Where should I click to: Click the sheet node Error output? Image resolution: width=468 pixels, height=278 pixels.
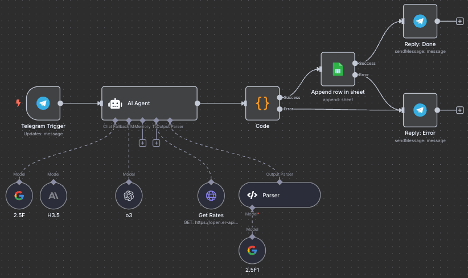[x=355, y=75]
